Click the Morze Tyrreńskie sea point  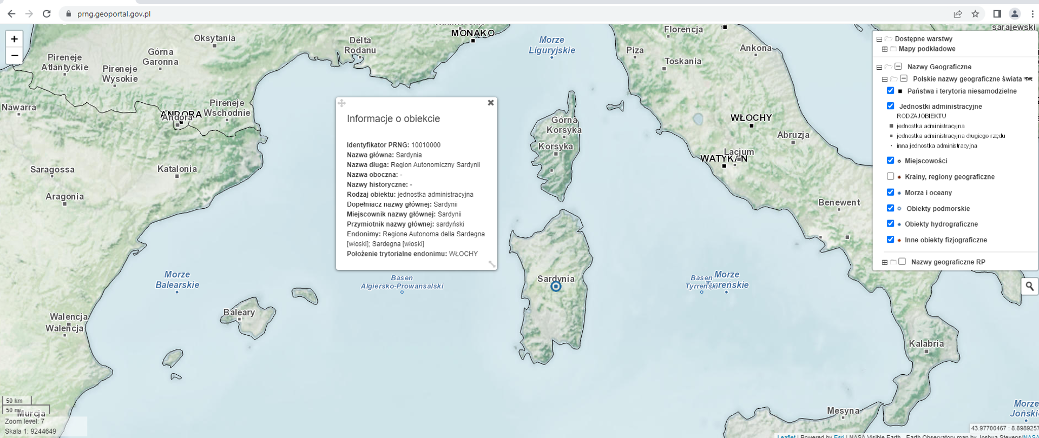726,292
